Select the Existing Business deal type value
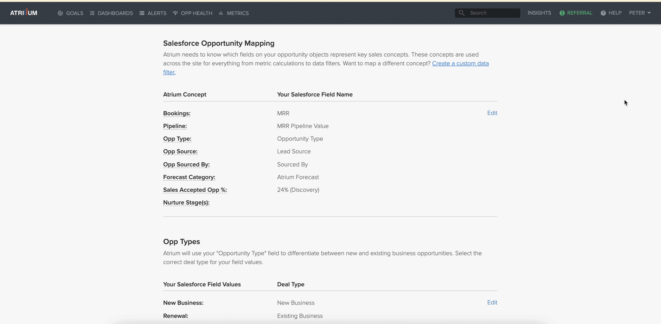The width and height of the screenshot is (661, 324). pyautogui.click(x=300, y=316)
